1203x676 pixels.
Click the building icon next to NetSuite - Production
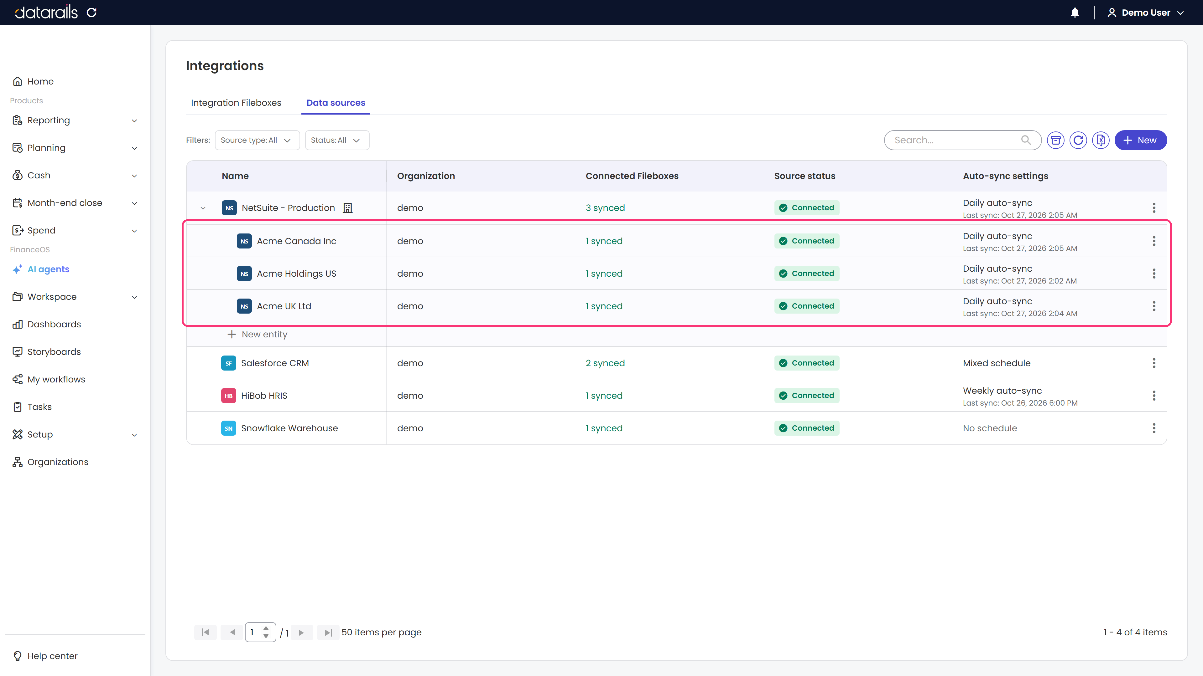coord(347,207)
